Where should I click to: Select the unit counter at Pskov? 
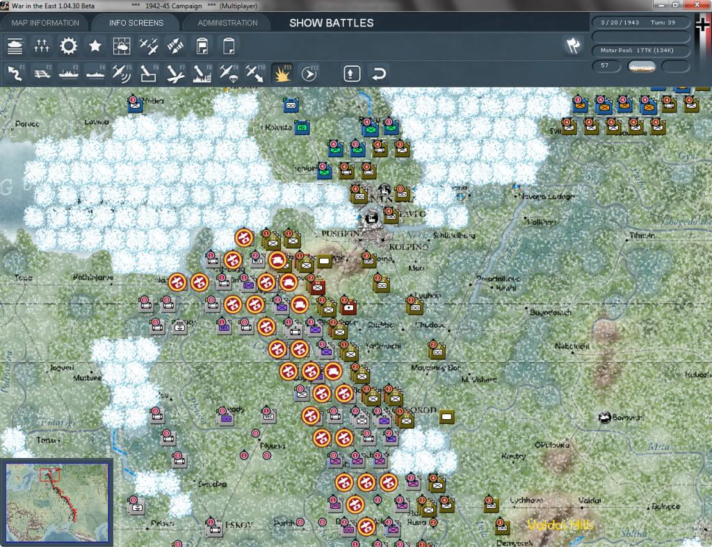pyautogui.click(x=214, y=527)
